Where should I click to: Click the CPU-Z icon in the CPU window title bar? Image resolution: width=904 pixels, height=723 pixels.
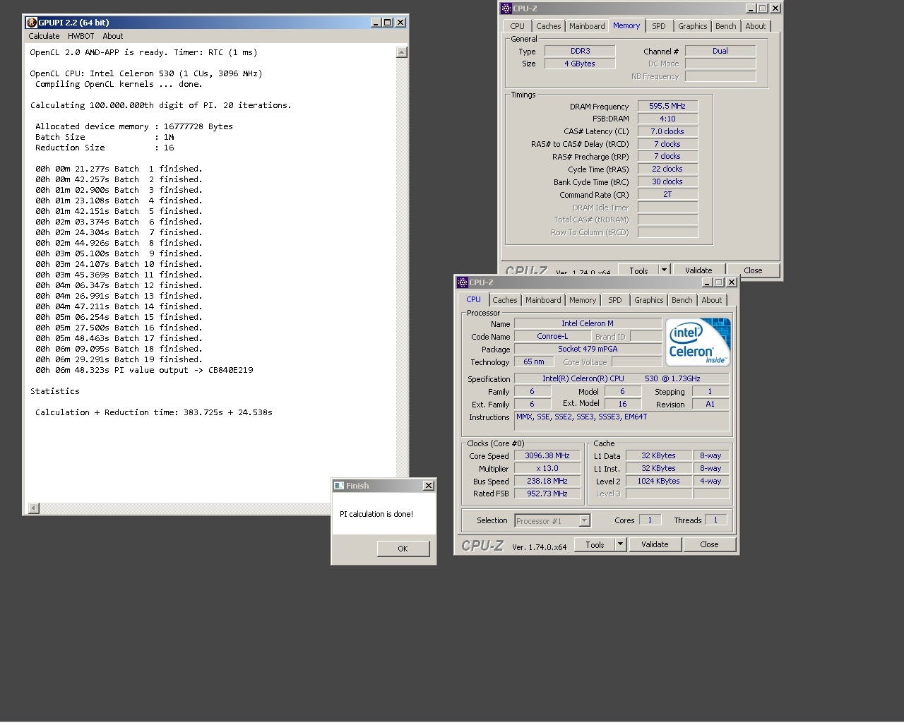tap(463, 282)
